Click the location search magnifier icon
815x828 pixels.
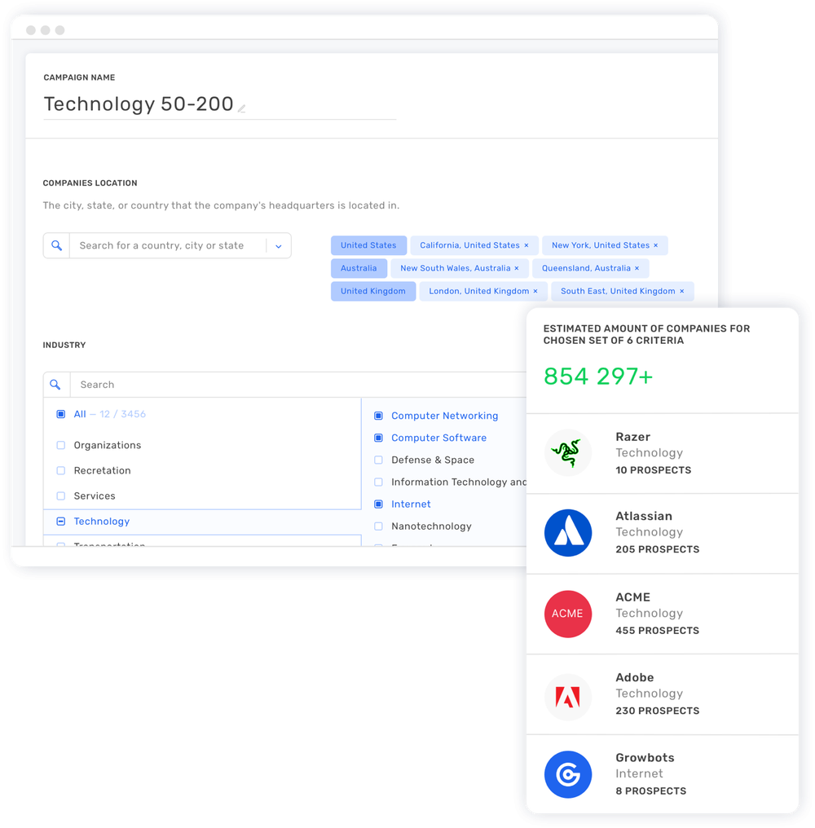pos(56,245)
